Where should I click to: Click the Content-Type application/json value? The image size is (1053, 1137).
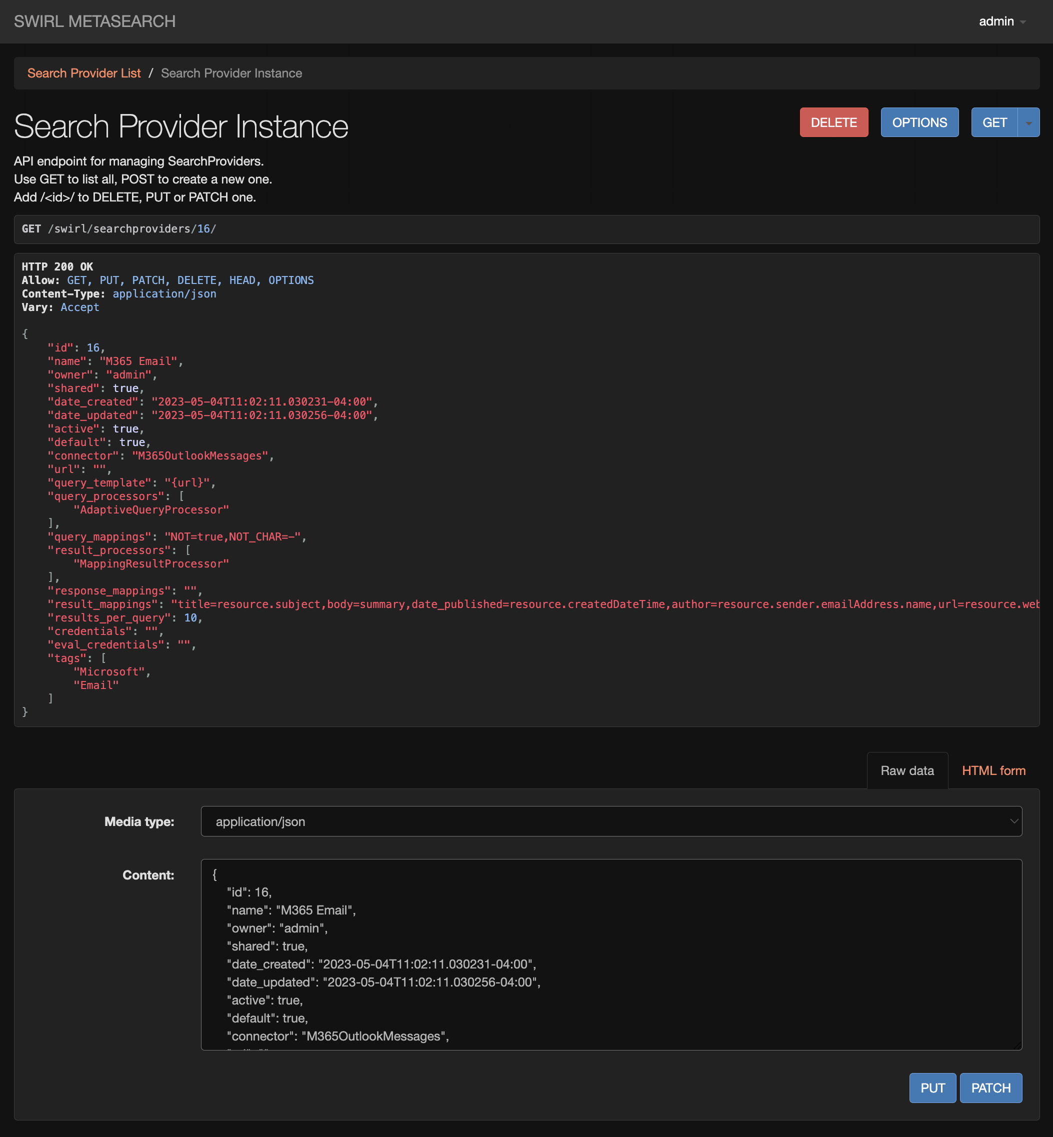pyautogui.click(x=164, y=294)
